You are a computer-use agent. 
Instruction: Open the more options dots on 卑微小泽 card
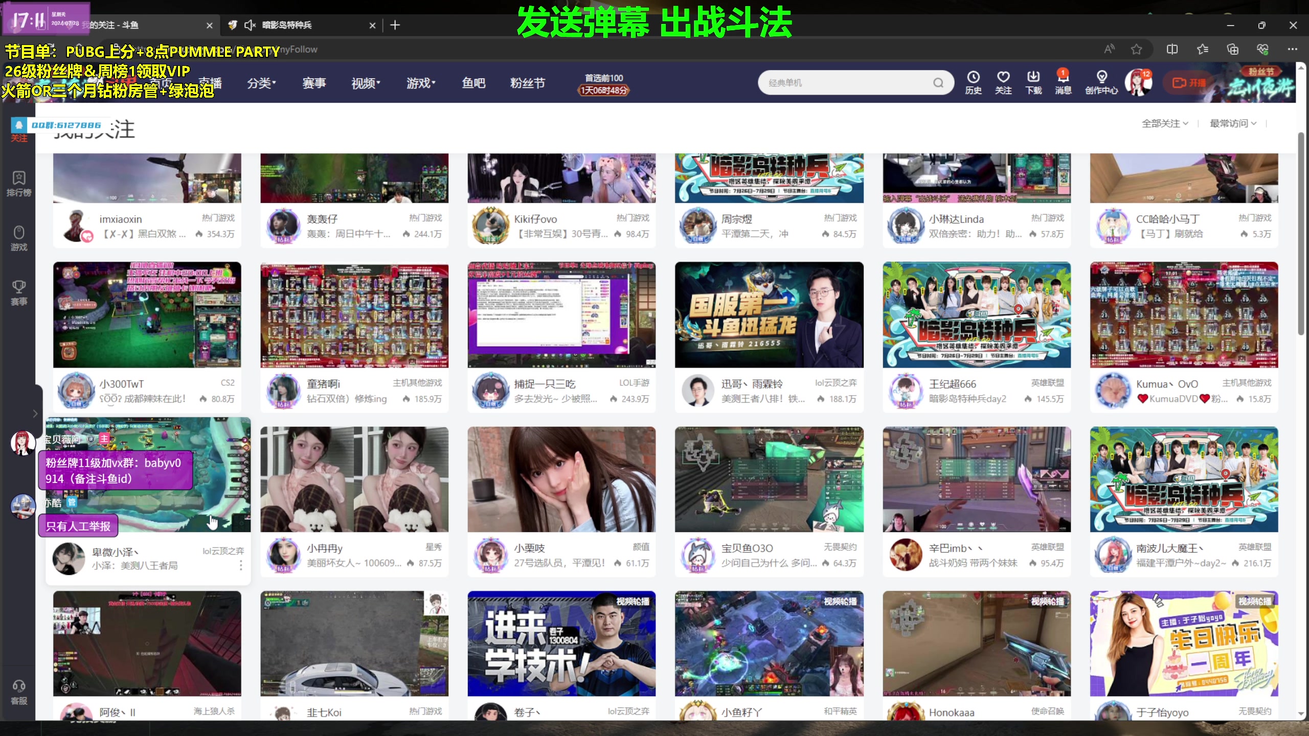[241, 565]
